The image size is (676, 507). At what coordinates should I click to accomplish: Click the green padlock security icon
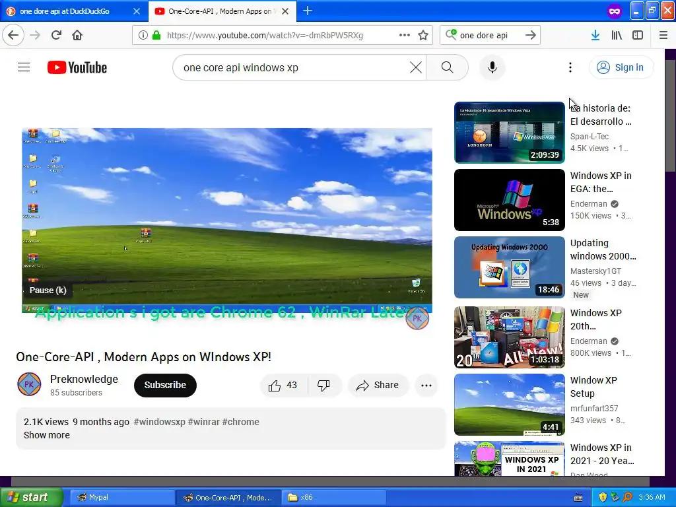pyautogui.click(x=156, y=36)
